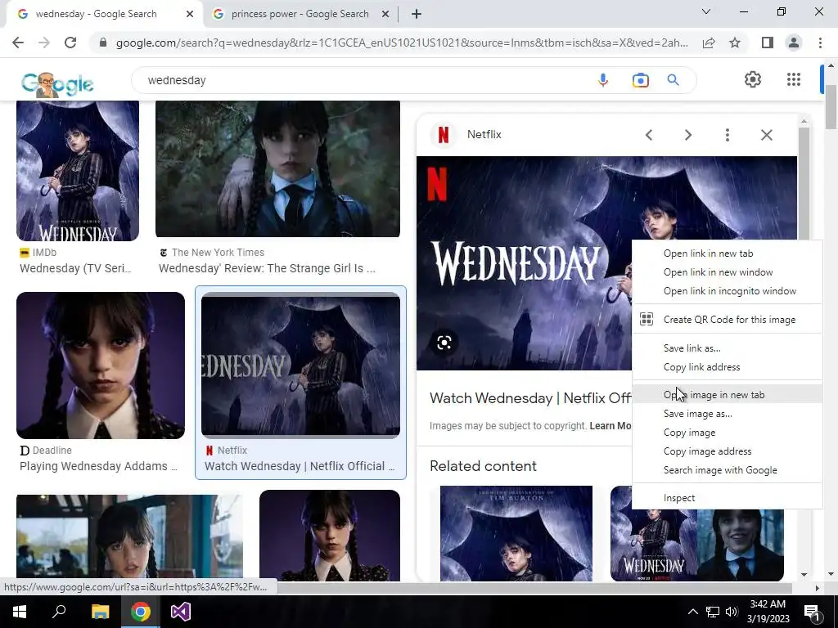Click the forward navigation arrow

coord(44,43)
